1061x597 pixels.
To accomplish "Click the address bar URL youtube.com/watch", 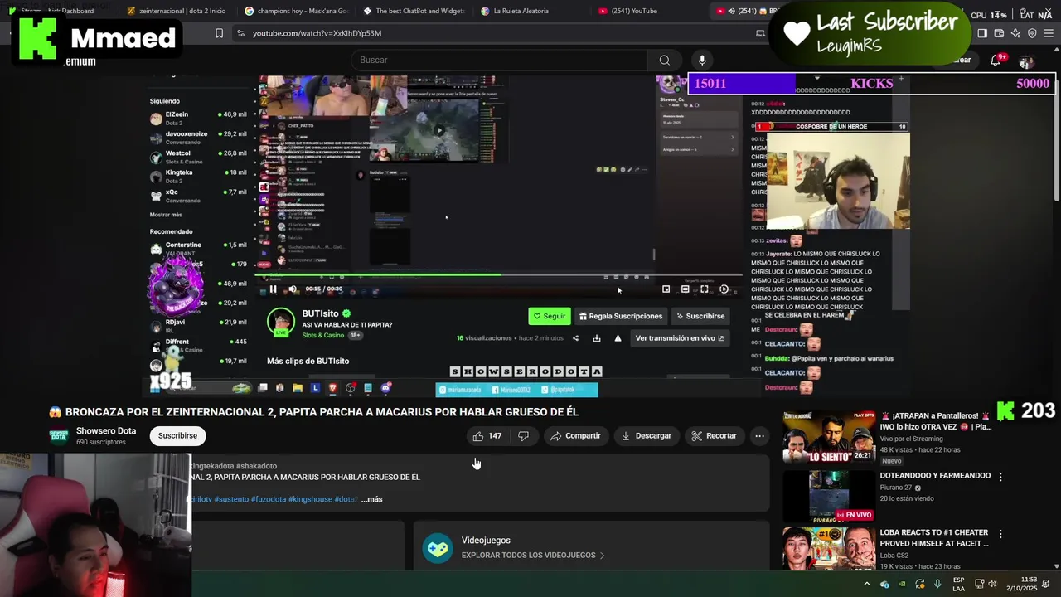I will pyautogui.click(x=317, y=33).
